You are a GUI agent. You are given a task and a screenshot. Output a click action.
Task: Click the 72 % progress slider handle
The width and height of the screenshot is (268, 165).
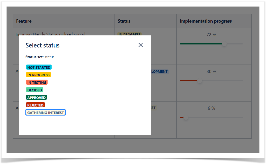(x=224, y=44)
